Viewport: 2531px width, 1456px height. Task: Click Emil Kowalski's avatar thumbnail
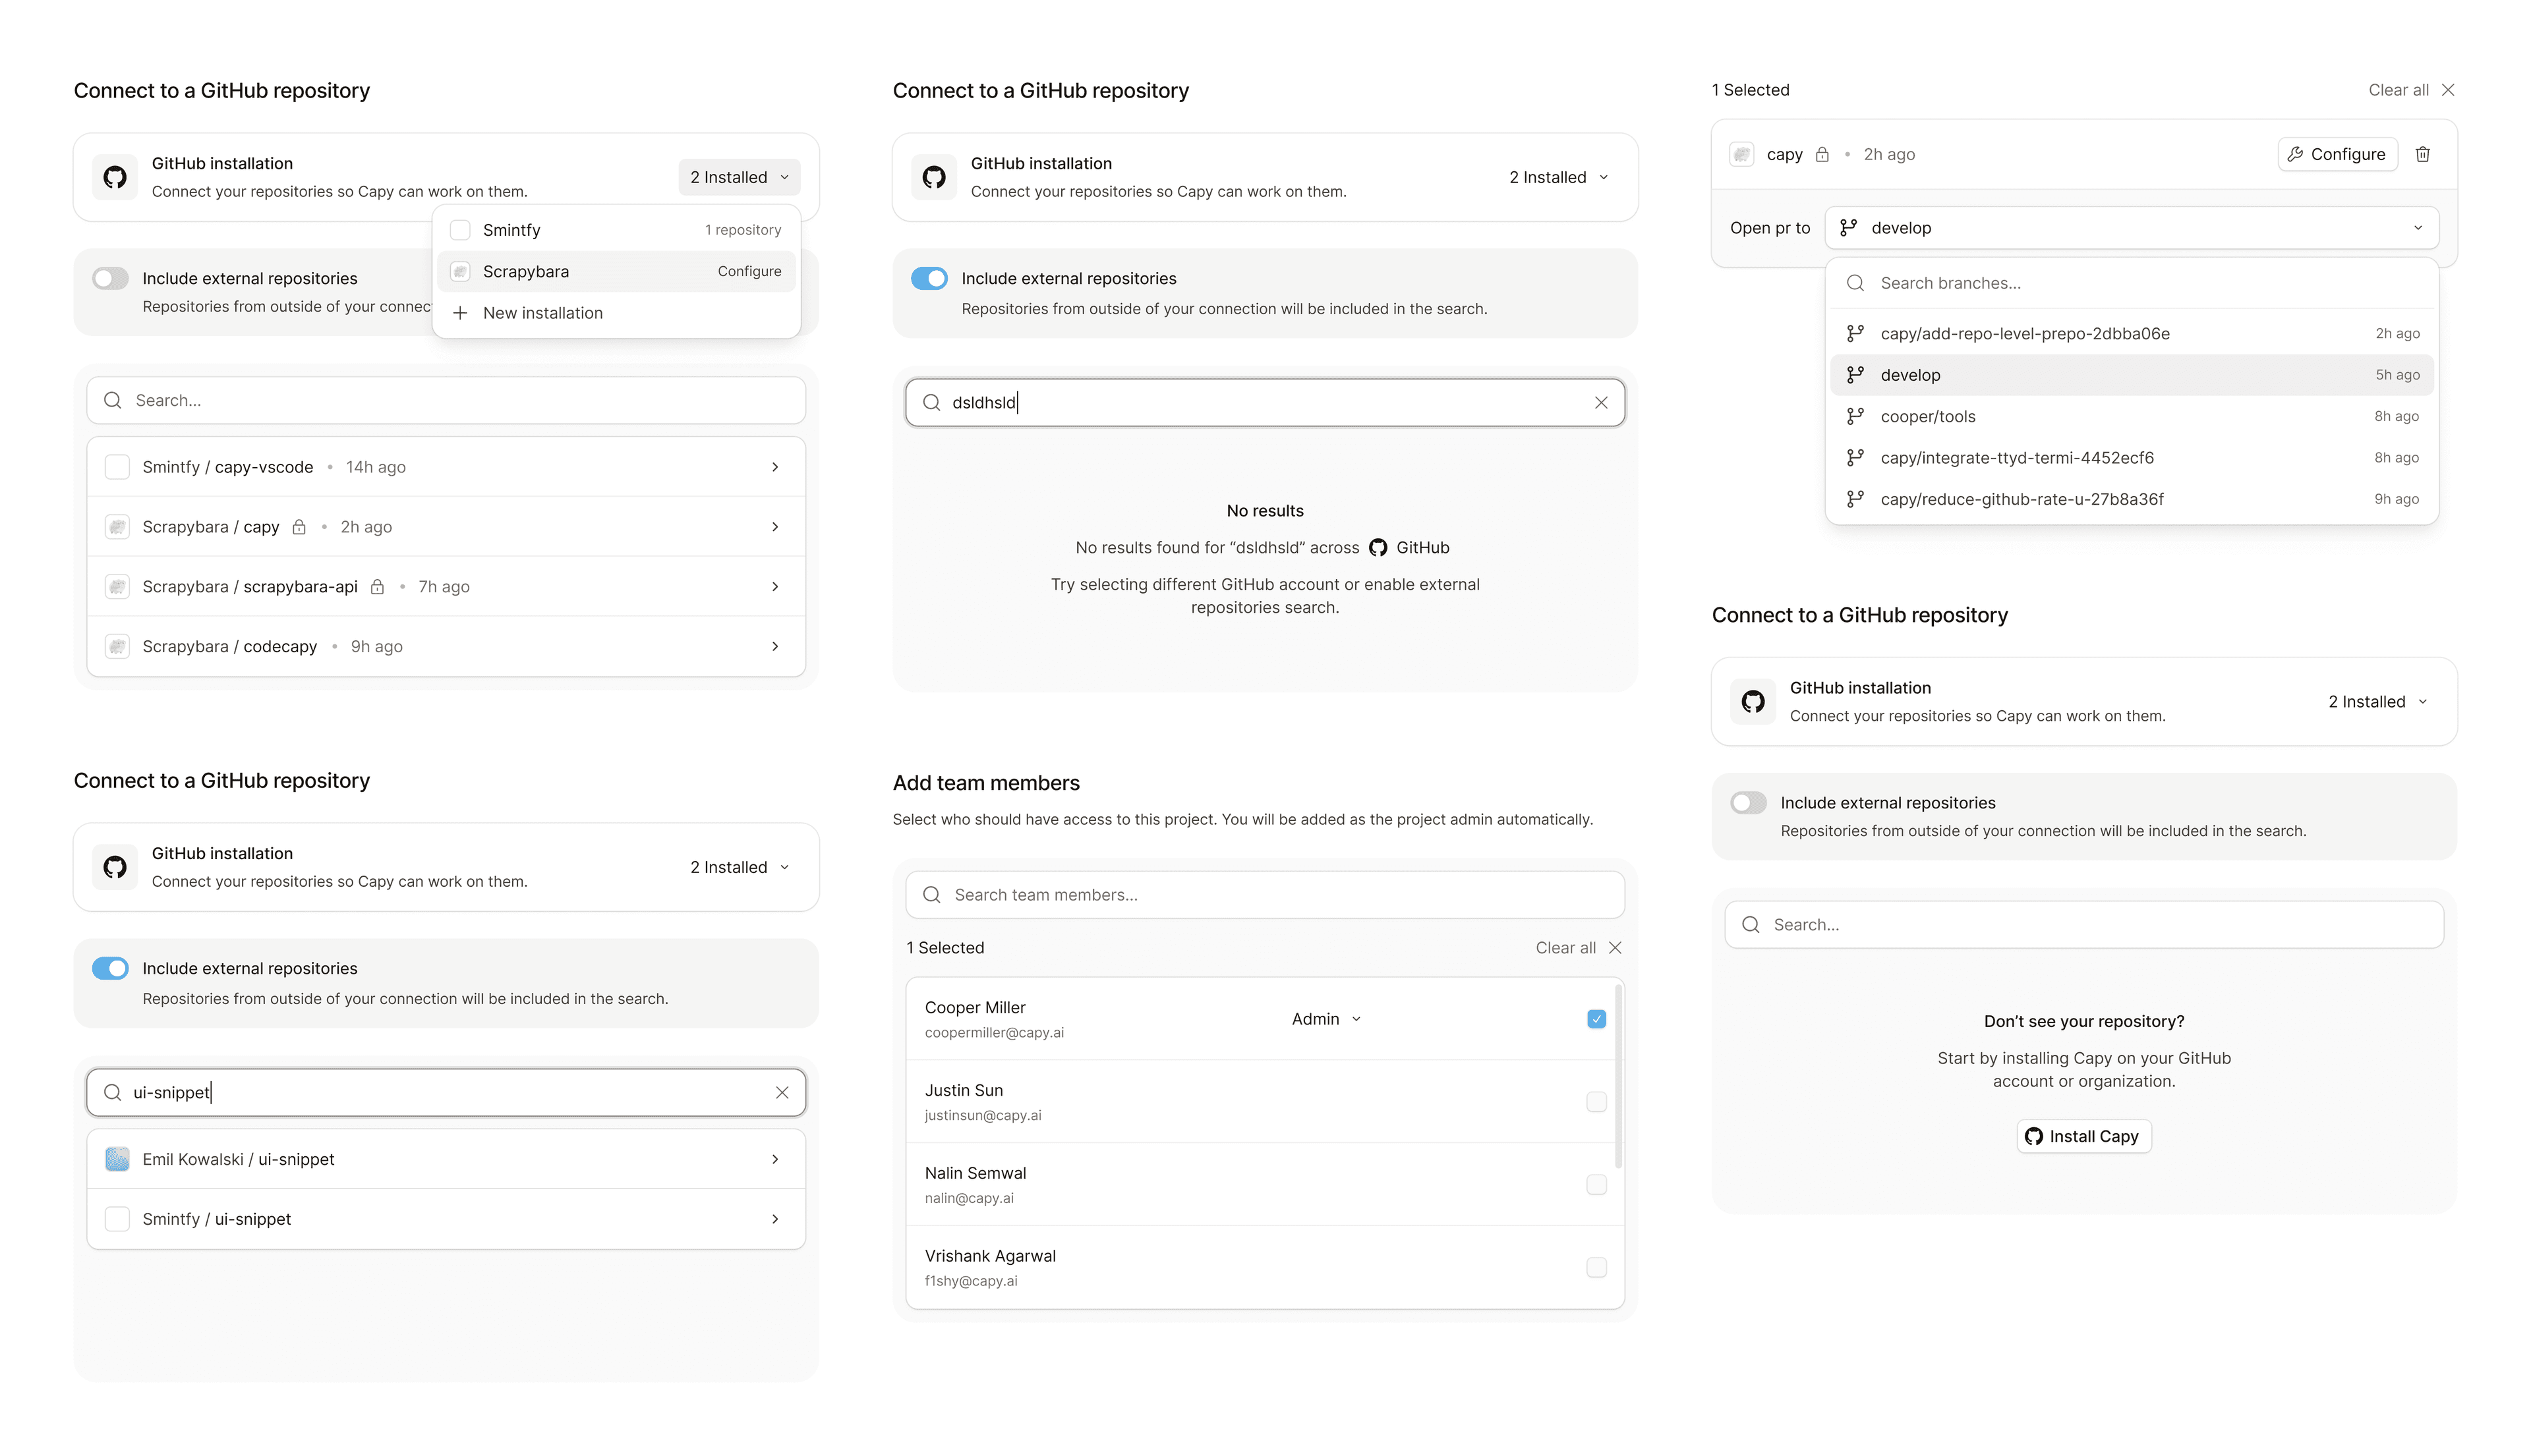point(117,1159)
